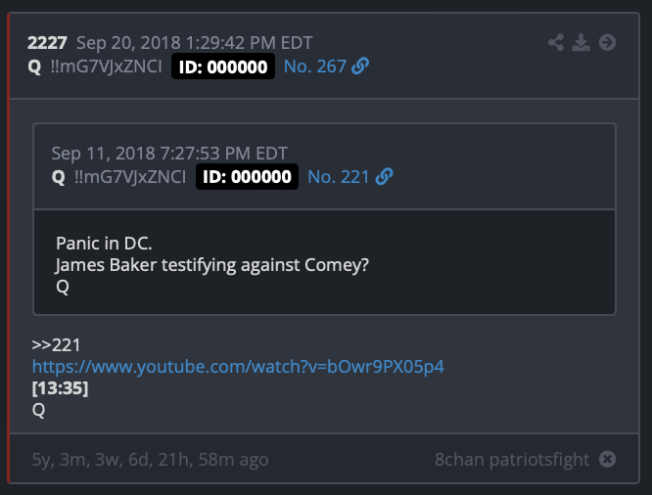Click the ID: 000000 badge in quoted post
Screen dimensions: 652x495
click(x=247, y=177)
